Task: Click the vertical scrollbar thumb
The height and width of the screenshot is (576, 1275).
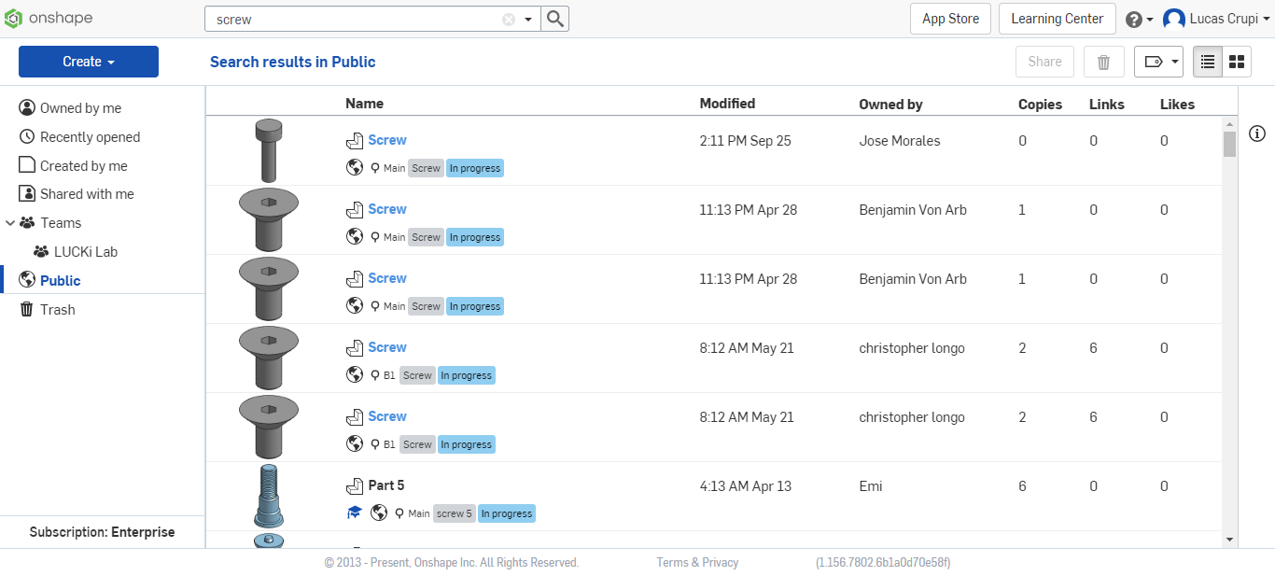Action: [x=1229, y=144]
